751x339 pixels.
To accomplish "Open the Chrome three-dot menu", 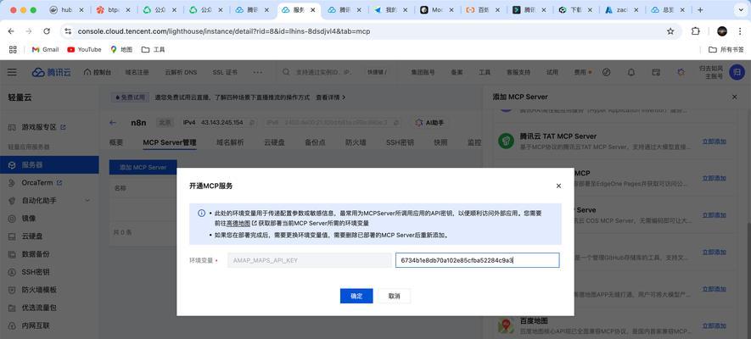I will (x=740, y=31).
